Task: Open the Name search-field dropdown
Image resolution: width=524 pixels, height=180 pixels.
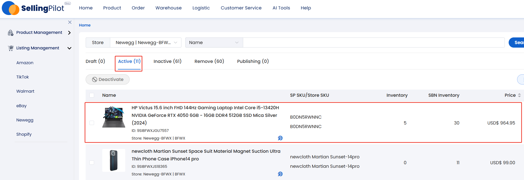Action: click(214, 43)
